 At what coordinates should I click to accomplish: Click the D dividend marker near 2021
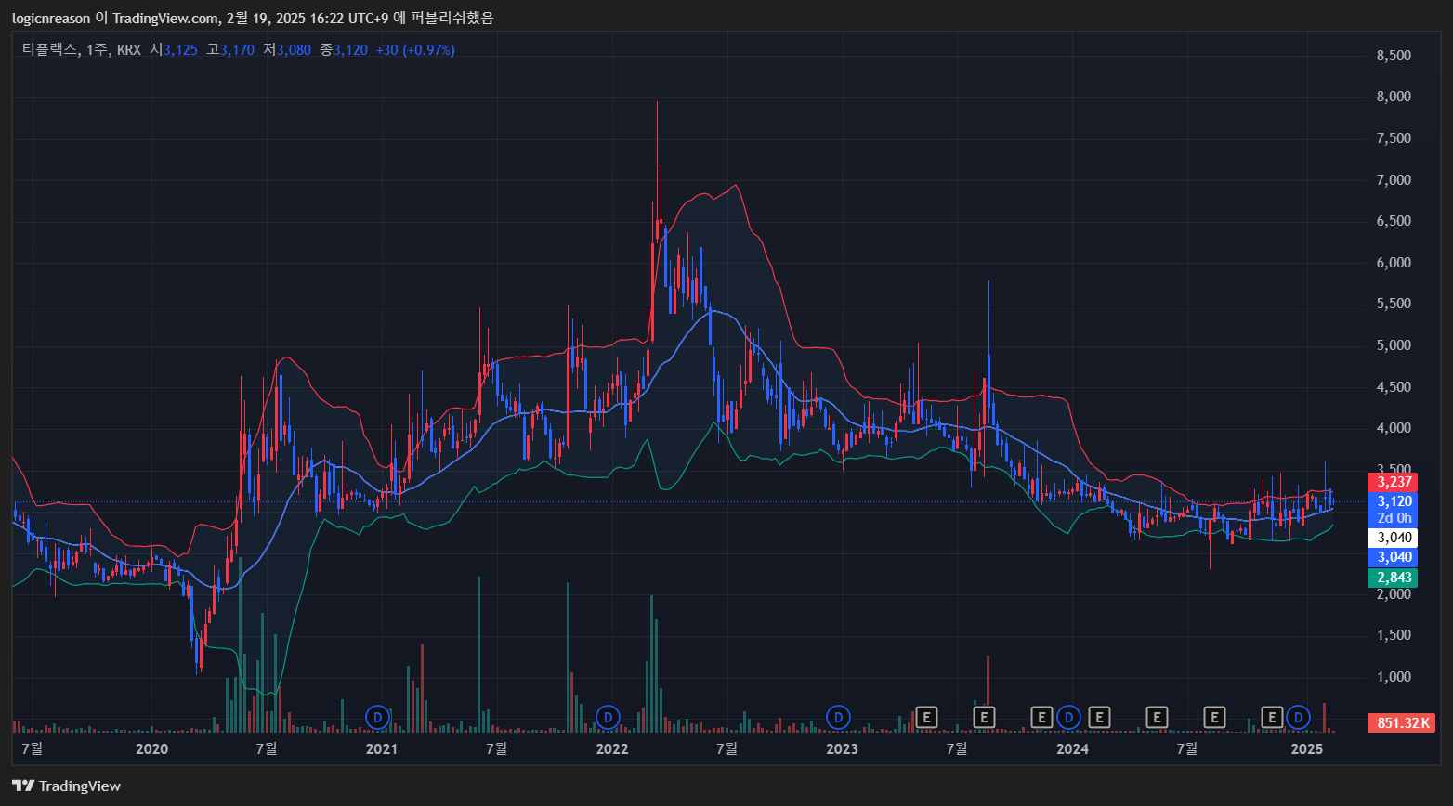pyautogui.click(x=377, y=717)
